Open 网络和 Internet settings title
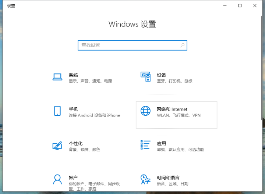 pyautogui.click(x=172, y=109)
